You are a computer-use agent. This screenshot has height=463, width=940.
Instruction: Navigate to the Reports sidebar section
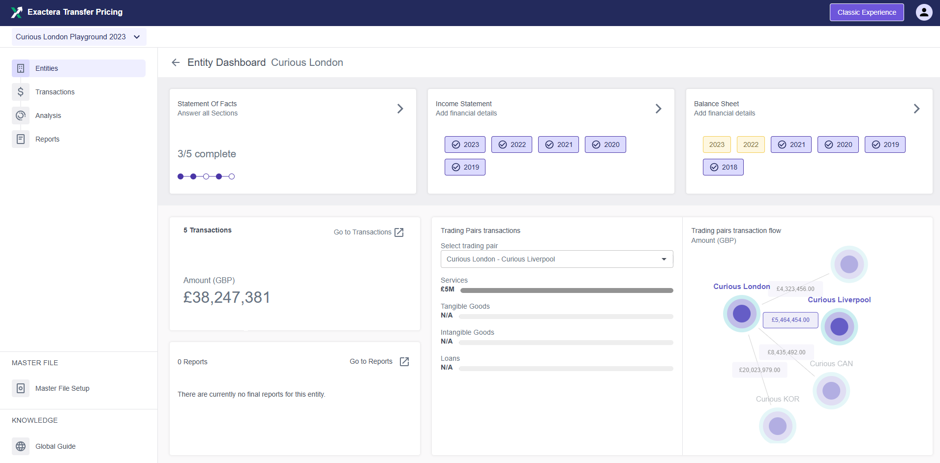pyautogui.click(x=47, y=139)
